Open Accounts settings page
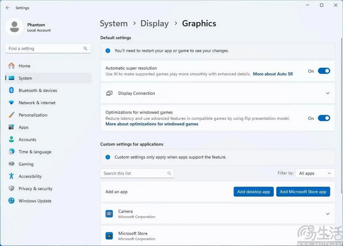Screen dimensions: 343x246 48,139
